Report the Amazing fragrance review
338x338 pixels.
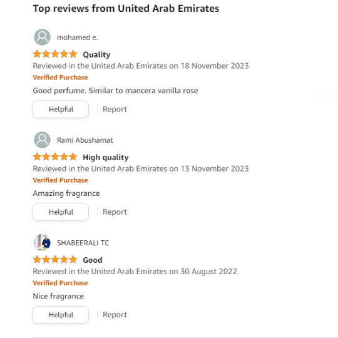(x=115, y=212)
